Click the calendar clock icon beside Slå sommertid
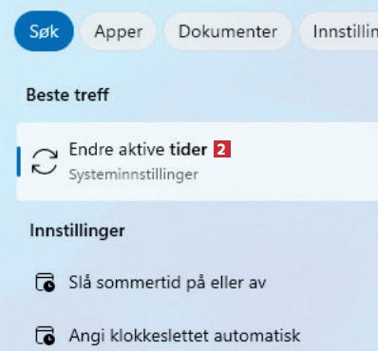378x351 pixels. 45,283
